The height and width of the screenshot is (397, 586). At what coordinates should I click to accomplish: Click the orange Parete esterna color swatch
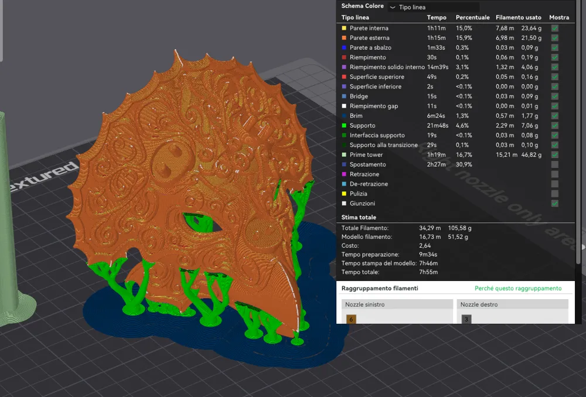coord(344,37)
